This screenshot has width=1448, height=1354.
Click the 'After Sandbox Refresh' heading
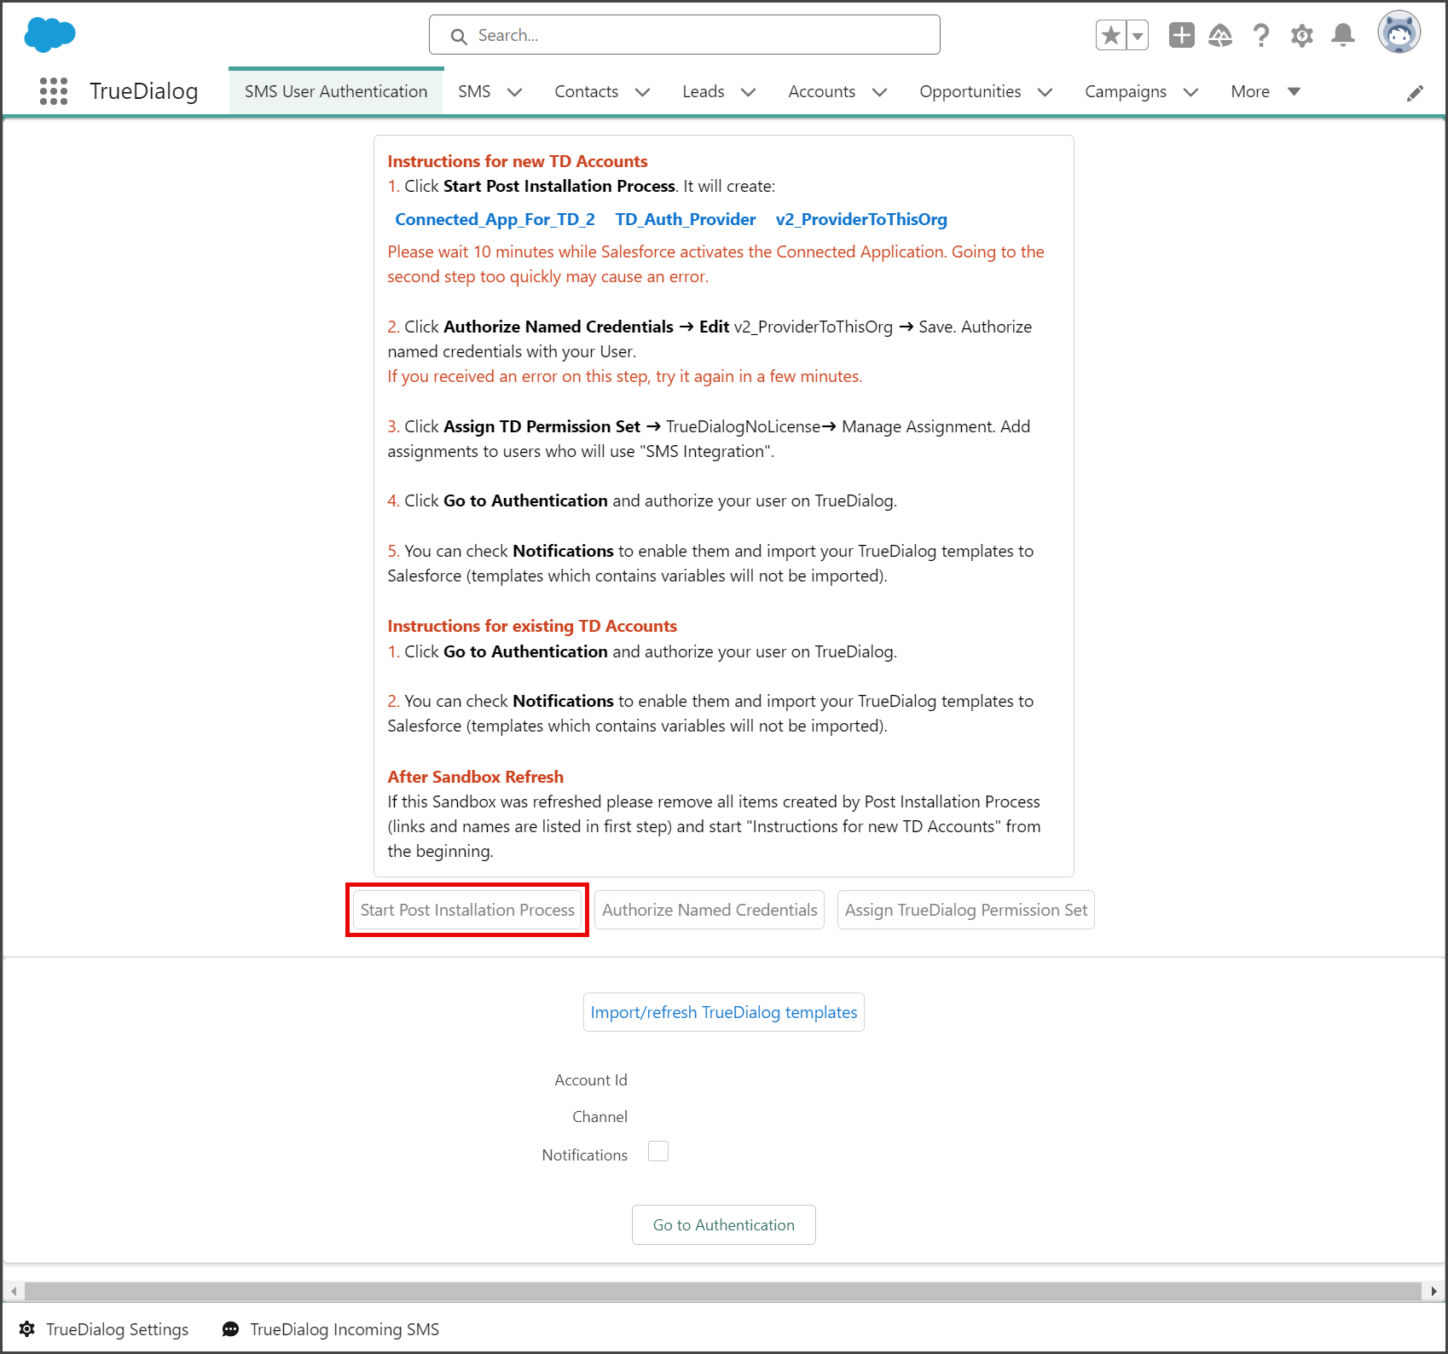[x=475, y=777]
